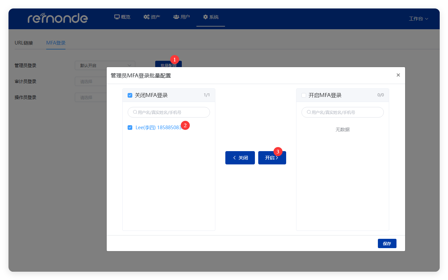This screenshot has width=448, height=280.
Task: Open the 默认开启 dropdown for 管理员登录
Action: tap(105, 65)
